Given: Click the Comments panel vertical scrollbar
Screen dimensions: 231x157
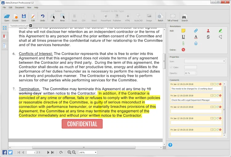Looking at the screenshot, I should (224, 109).
